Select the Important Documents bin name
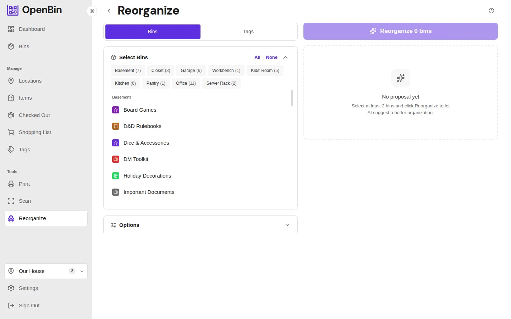 click(149, 192)
